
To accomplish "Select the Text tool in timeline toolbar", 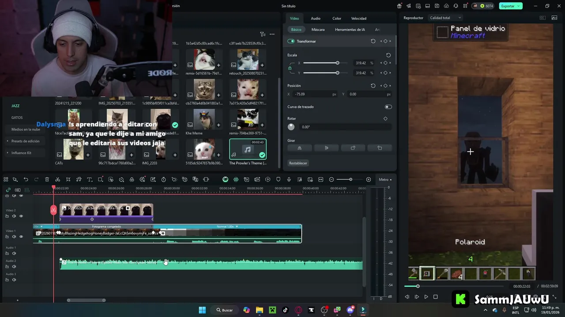I will coord(89,180).
